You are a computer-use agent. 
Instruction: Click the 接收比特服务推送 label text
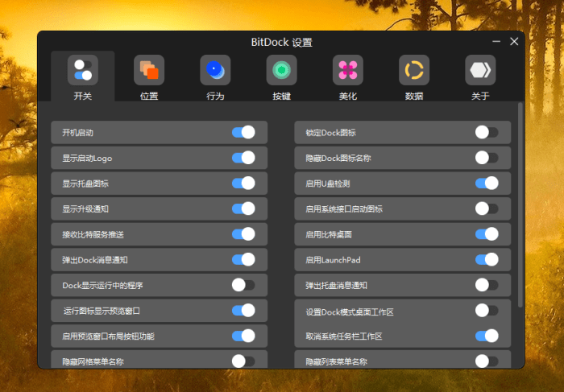pos(93,234)
